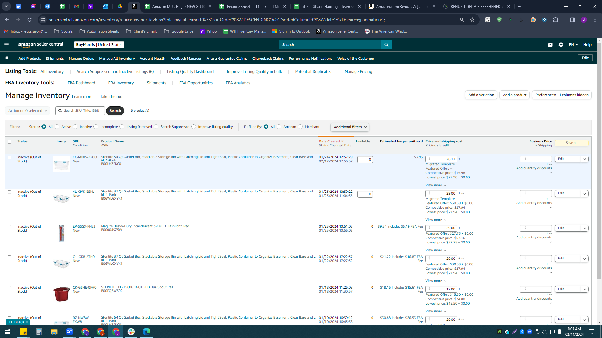Open the tab search dropdown in Chrome
602x338 pixels.
tap(6, 6)
